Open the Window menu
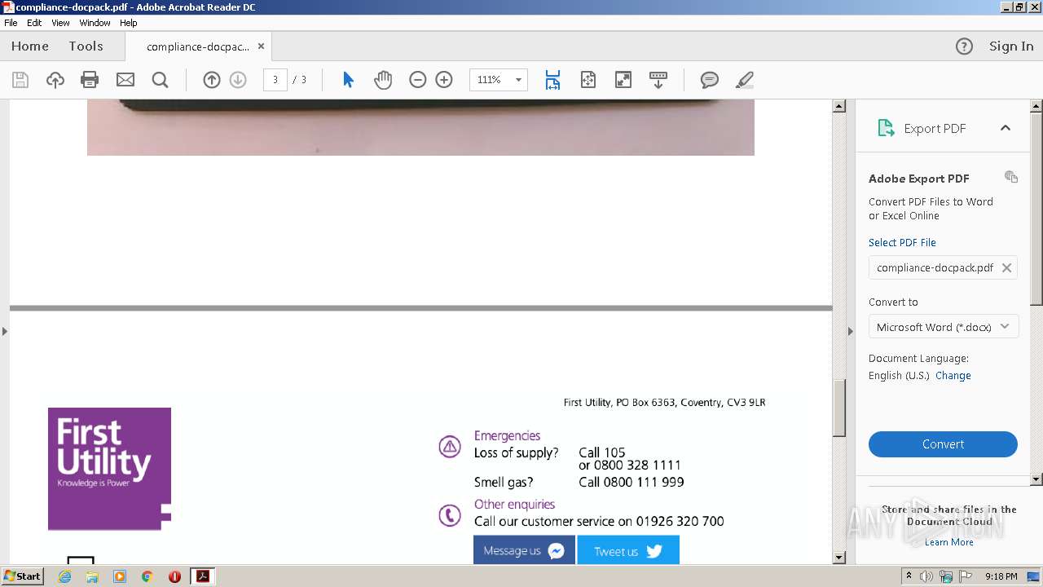This screenshot has height=587, width=1043. pos(95,23)
